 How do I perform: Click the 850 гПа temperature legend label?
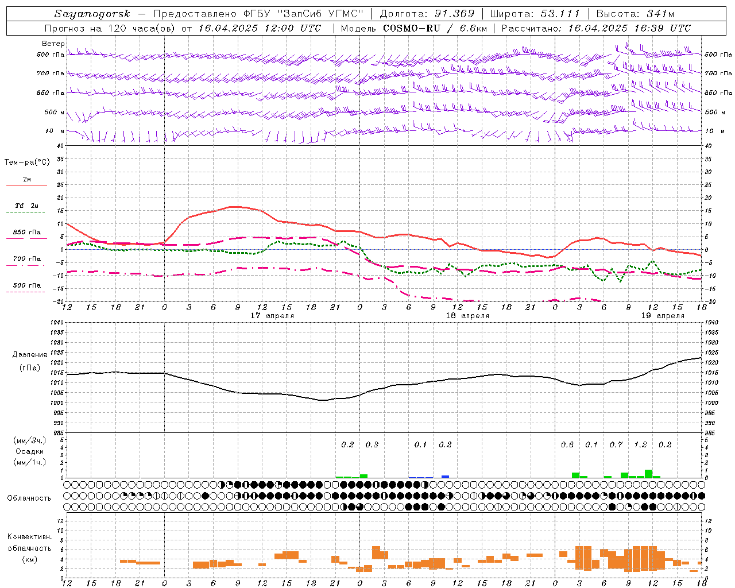point(27,233)
